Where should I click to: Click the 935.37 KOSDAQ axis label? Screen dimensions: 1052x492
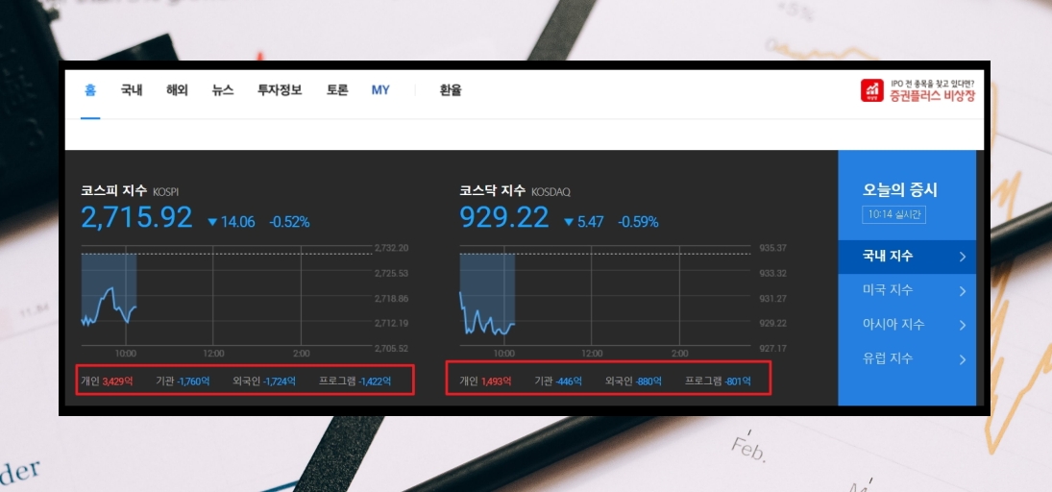tap(772, 248)
